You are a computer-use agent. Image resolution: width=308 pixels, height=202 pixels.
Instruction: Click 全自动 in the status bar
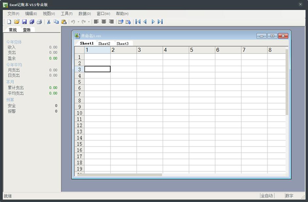[x=267, y=195]
